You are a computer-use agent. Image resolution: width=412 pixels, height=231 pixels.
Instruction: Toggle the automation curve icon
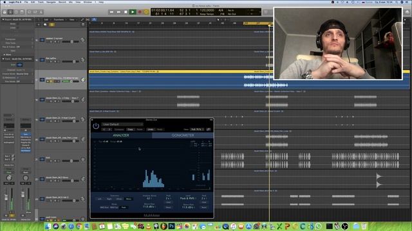coord(82,20)
